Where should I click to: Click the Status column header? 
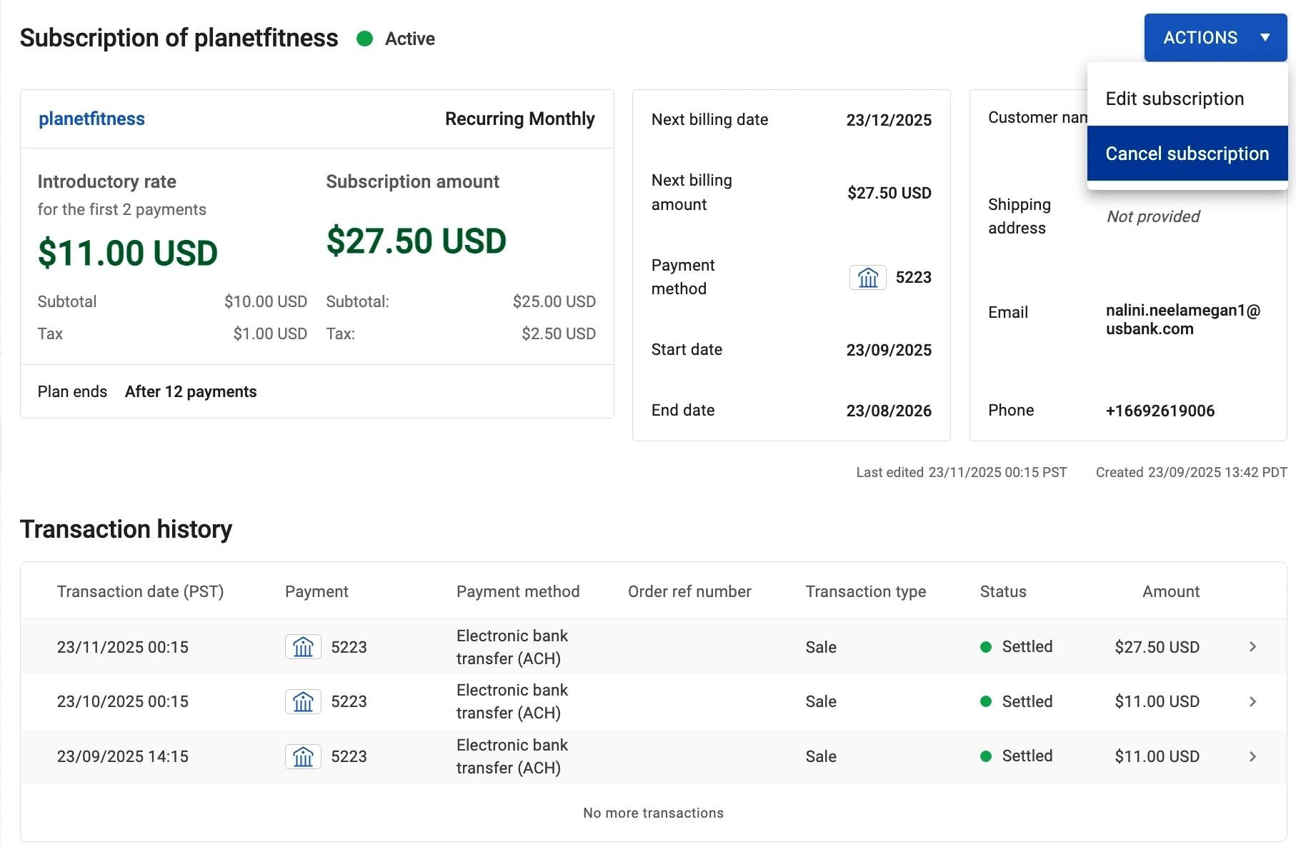(1002, 591)
